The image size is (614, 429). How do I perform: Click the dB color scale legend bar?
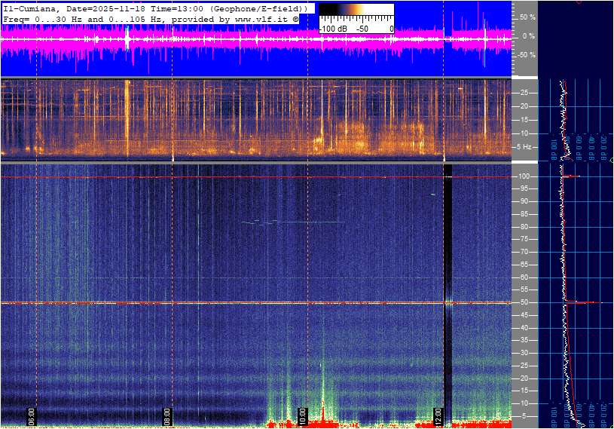[x=356, y=14]
